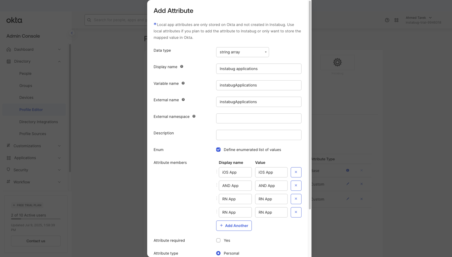Uncheck Define enumerated list of values
This screenshot has height=257, width=452.
218,150
